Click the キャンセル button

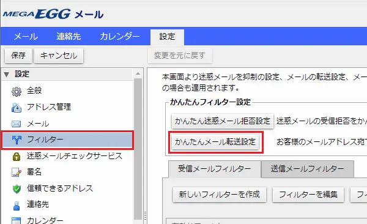(59, 56)
